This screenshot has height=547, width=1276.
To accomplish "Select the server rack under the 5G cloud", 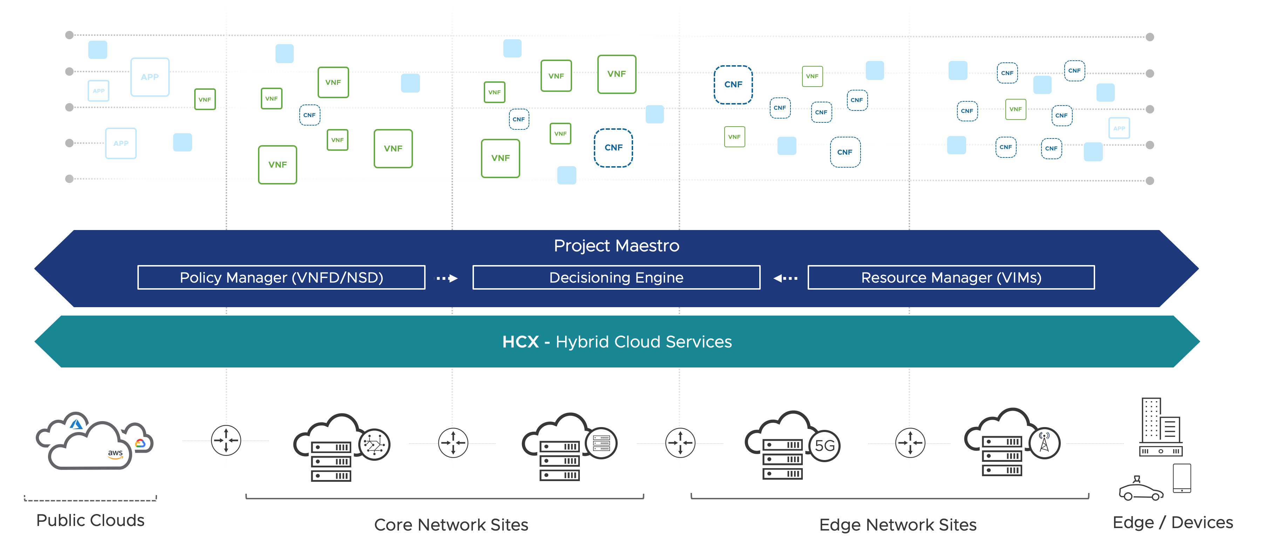I will click(x=782, y=459).
